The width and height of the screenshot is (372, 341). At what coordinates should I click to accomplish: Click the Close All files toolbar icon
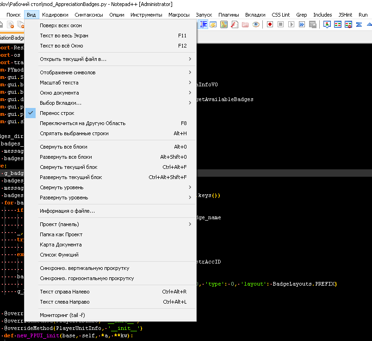point(21,24)
